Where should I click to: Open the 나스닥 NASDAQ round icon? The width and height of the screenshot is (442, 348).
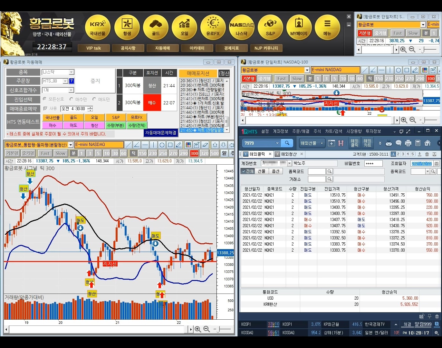[242, 27]
